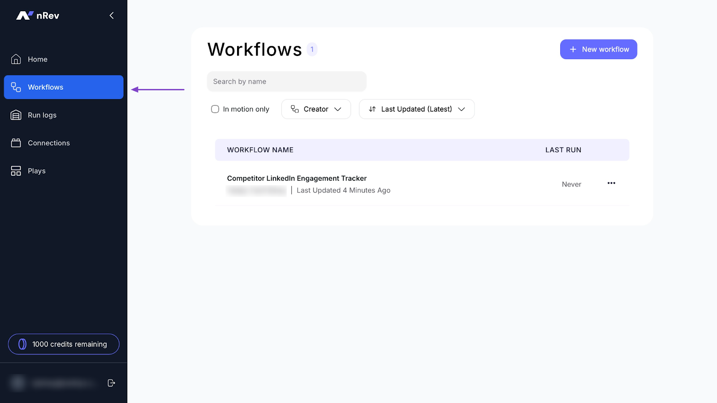Click the New workflow button
The width and height of the screenshot is (717, 403).
point(598,49)
